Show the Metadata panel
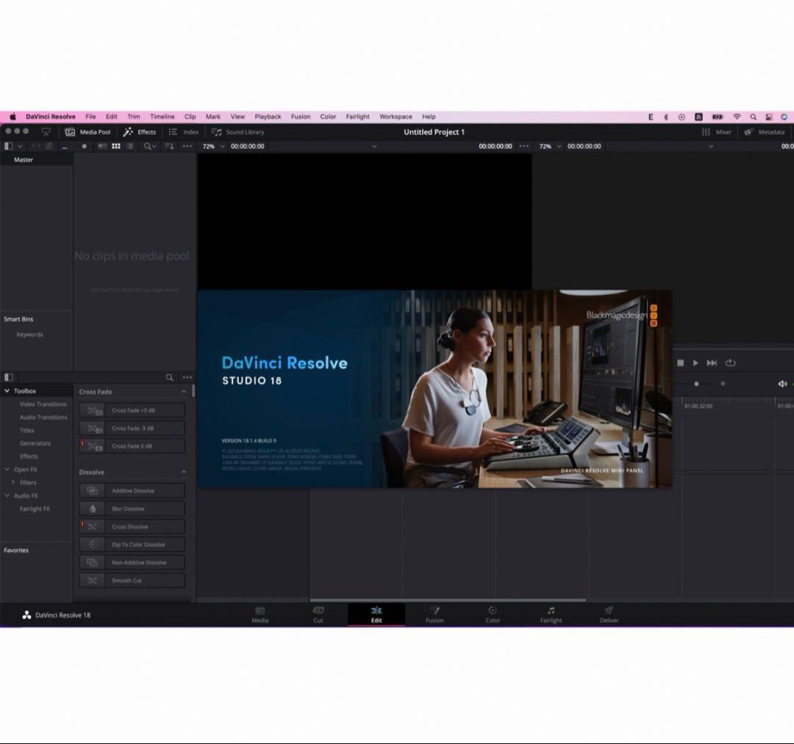Image resolution: width=794 pixels, height=744 pixels. point(765,132)
